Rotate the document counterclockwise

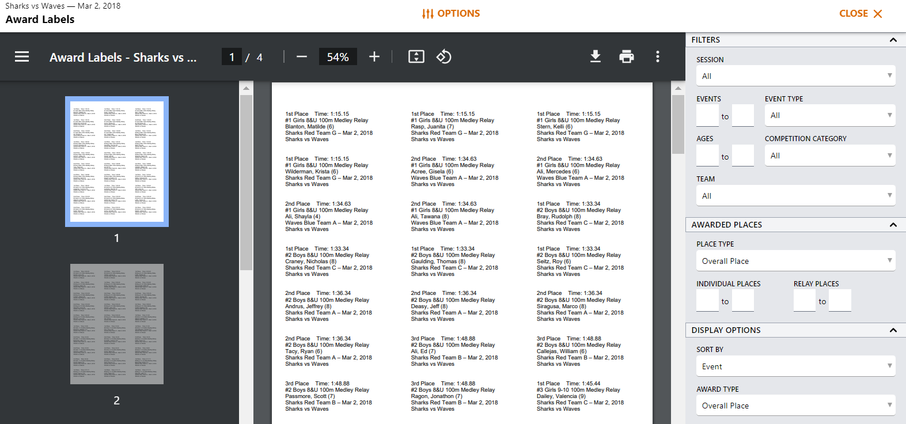click(x=443, y=56)
